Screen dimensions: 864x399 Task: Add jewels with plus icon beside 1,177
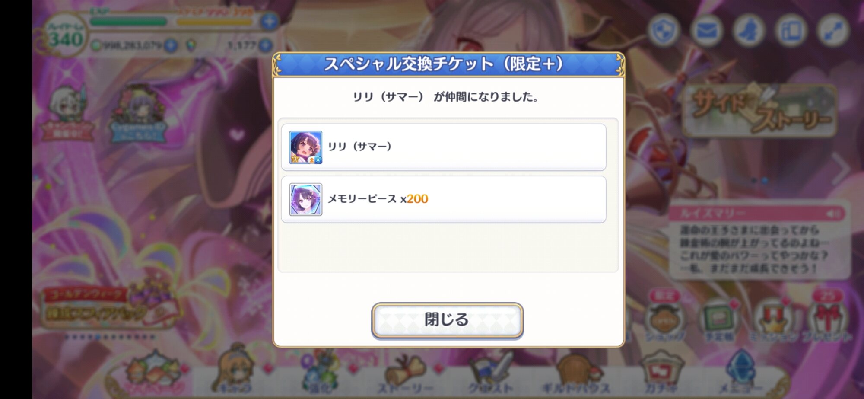point(266,45)
